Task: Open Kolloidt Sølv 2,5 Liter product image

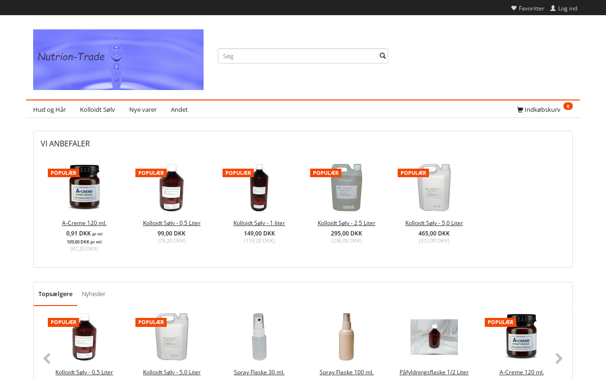Action: pyautogui.click(x=347, y=188)
